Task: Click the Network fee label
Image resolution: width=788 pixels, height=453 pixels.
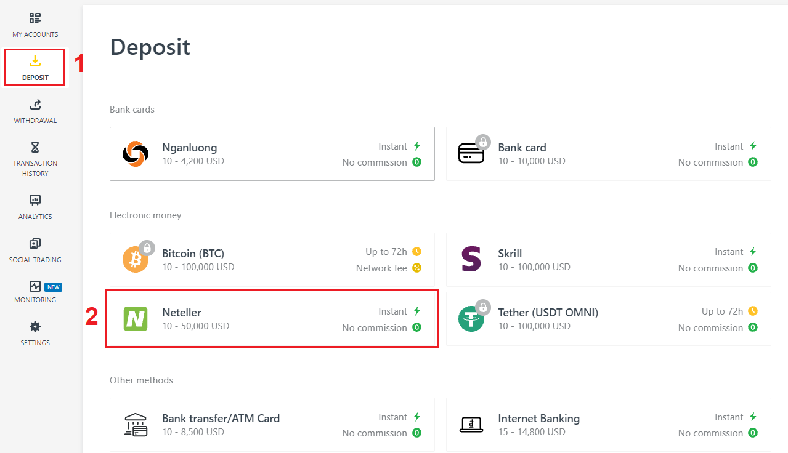Action: pyautogui.click(x=381, y=268)
